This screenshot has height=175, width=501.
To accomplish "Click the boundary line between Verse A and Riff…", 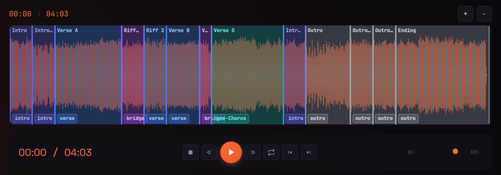I will [122, 75].
